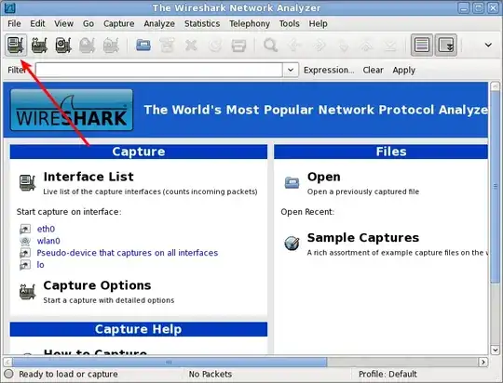Viewport: 503px width, 383px height.
Task: Click the icon next to lo
Action: [25, 265]
